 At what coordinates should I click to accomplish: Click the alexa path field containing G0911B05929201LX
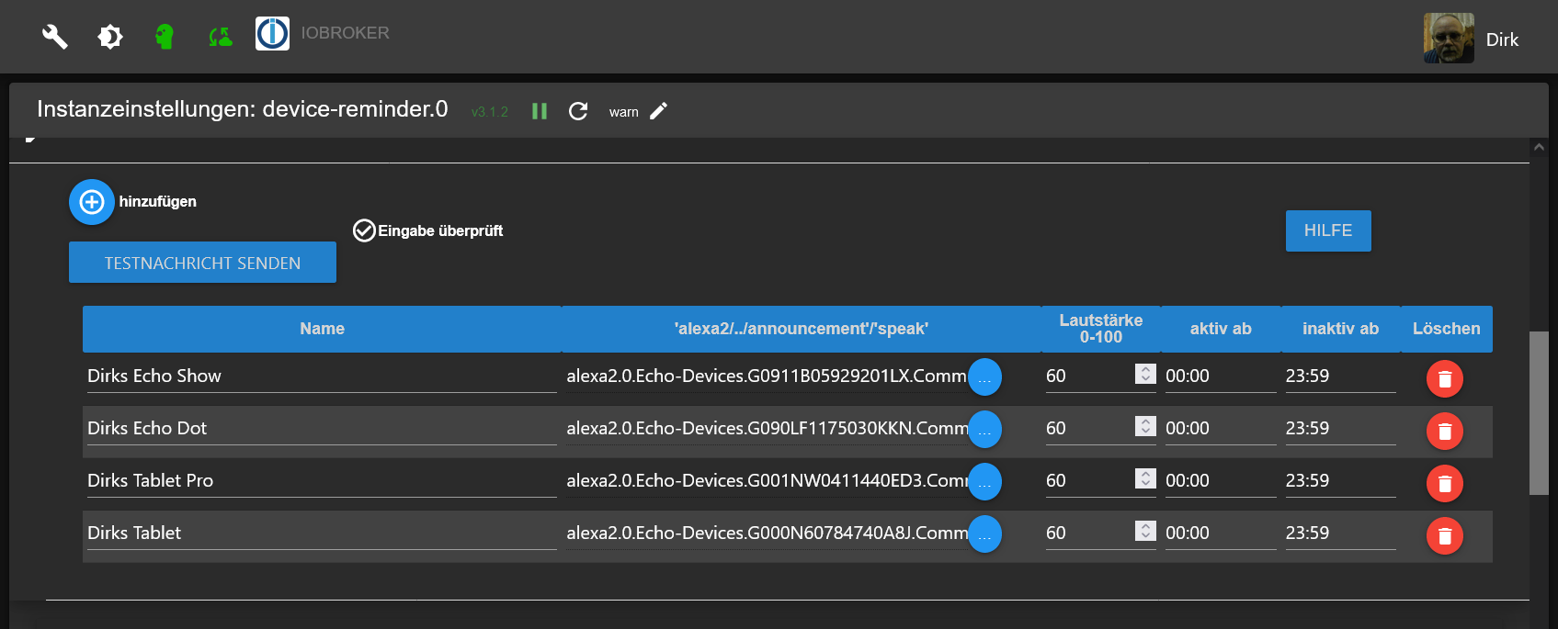click(767, 376)
